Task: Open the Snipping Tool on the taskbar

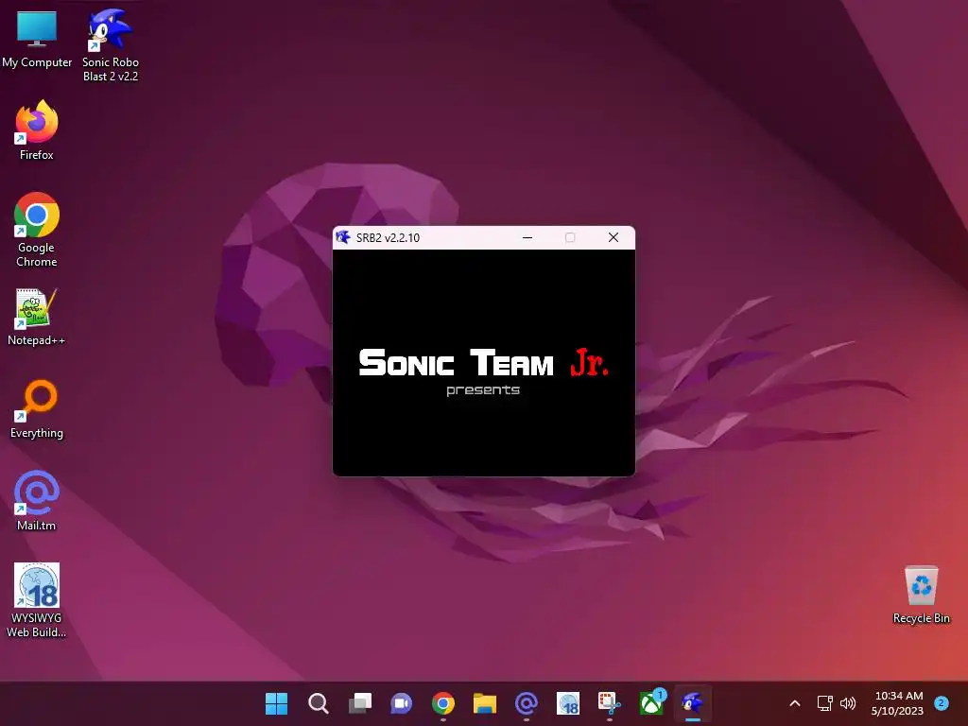Action: click(610, 703)
